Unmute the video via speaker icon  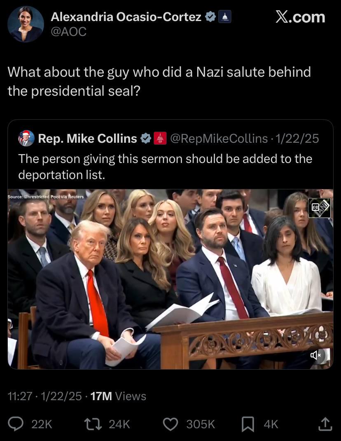(316, 355)
